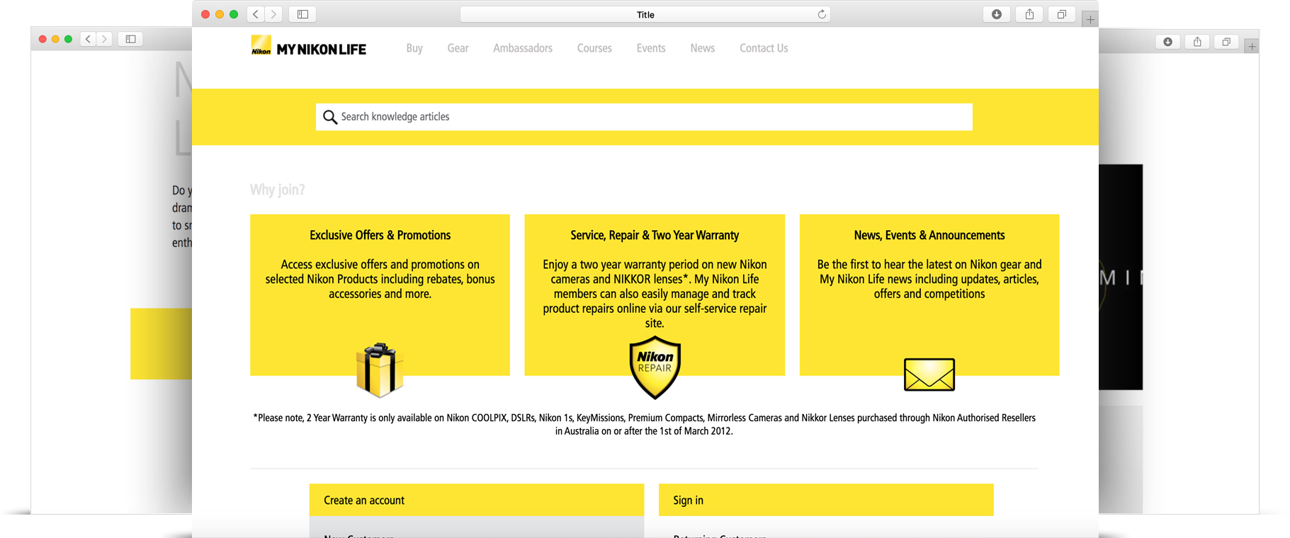Click the My Nikon Life logo
The width and height of the screenshot is (1290, 538).
point(309,46)
